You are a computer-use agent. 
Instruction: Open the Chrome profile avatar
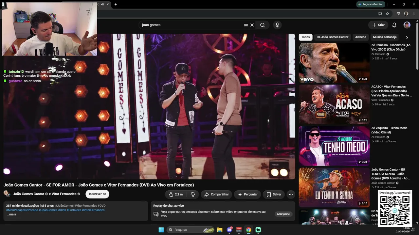406,14
